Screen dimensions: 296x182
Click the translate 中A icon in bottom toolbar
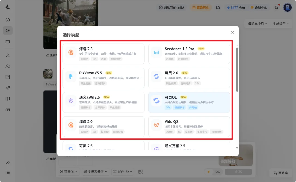coord(140,172)
